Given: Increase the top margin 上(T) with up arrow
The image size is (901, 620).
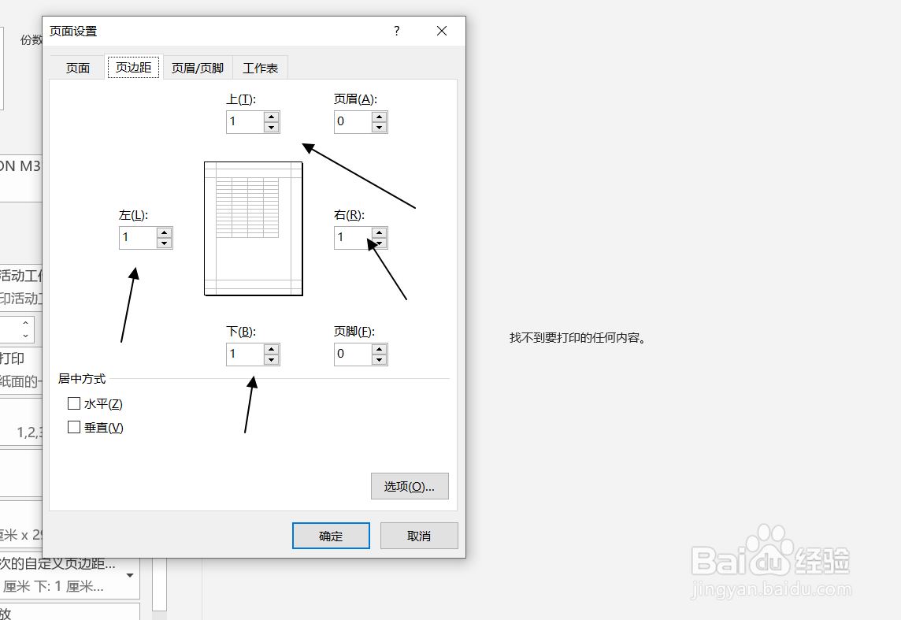Looking at the screenshot, I should tap(273, 117).
